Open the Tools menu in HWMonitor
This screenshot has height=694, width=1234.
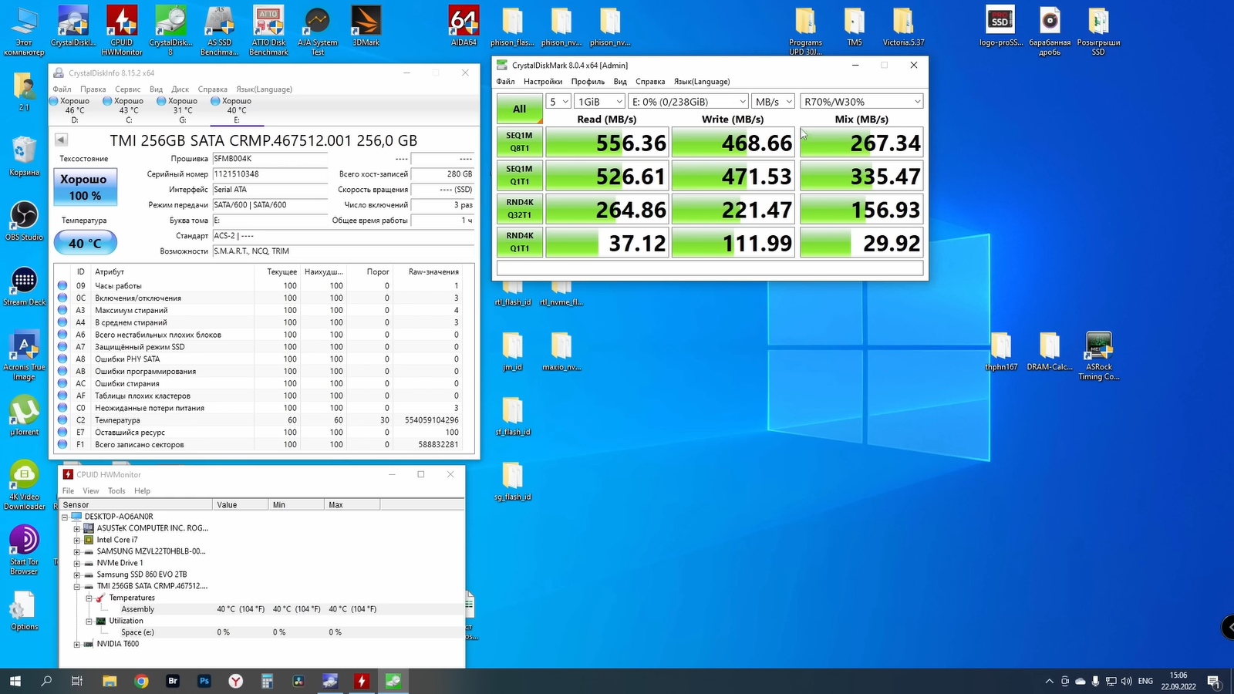(116, 491)
